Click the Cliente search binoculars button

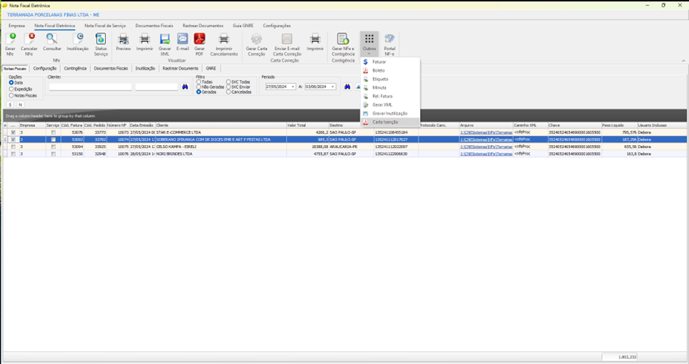click(x=185, y=87)
